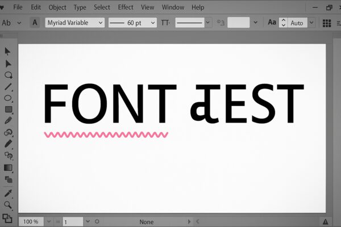
Task: Select the Ellipse tool
Action: click(x=8, y=98)
